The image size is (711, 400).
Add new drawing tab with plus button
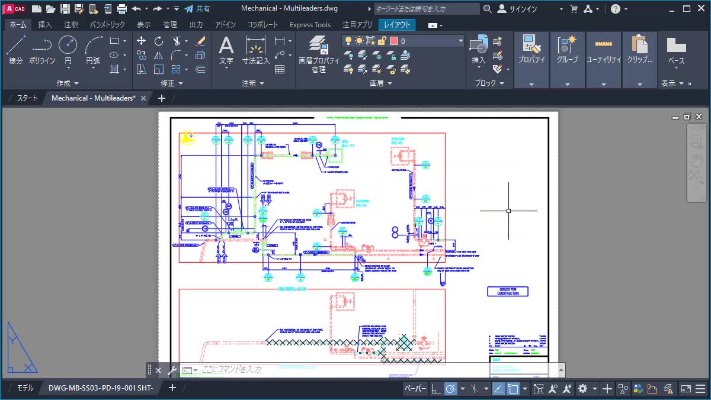pyautogui.click(x=162, y=98)
